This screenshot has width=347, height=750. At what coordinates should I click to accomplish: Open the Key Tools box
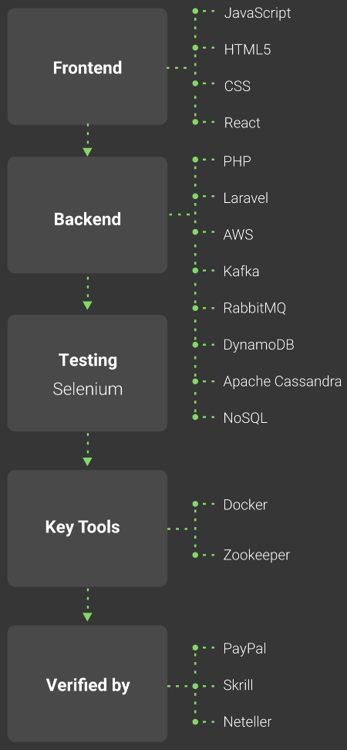[87, 528]
